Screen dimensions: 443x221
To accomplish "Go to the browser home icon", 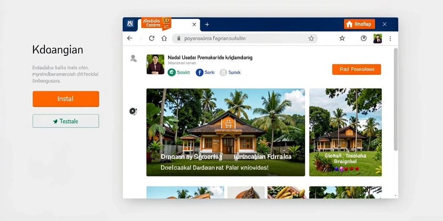I will (164, 38).
